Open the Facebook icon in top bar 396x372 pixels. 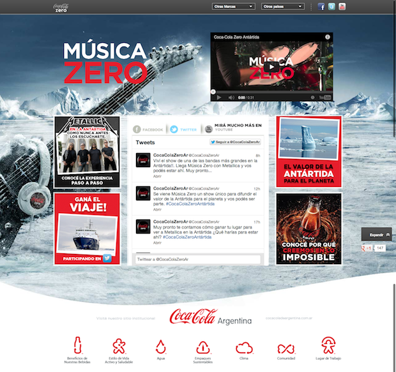point(321,6)
